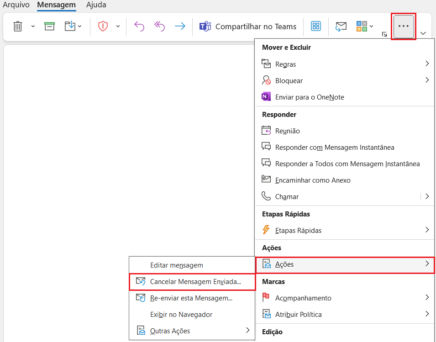Choose Responder com Mensagem Instantânea
Screen dimensions: 436x342
pyautogui.click(x=345, y=147)
